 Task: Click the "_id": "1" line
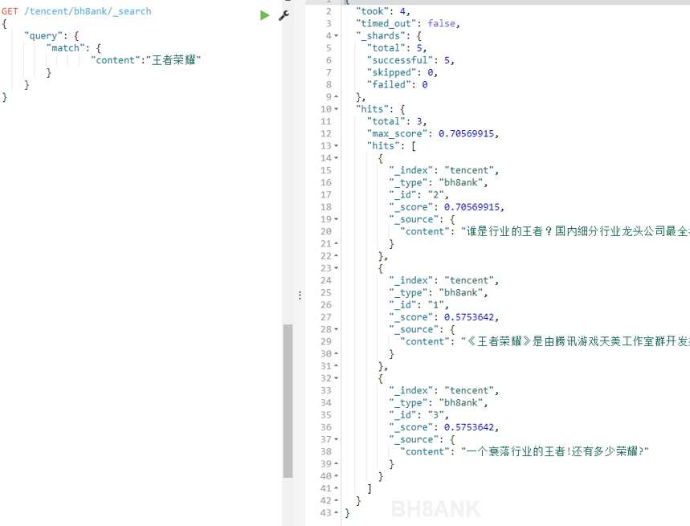coord(418,305)
